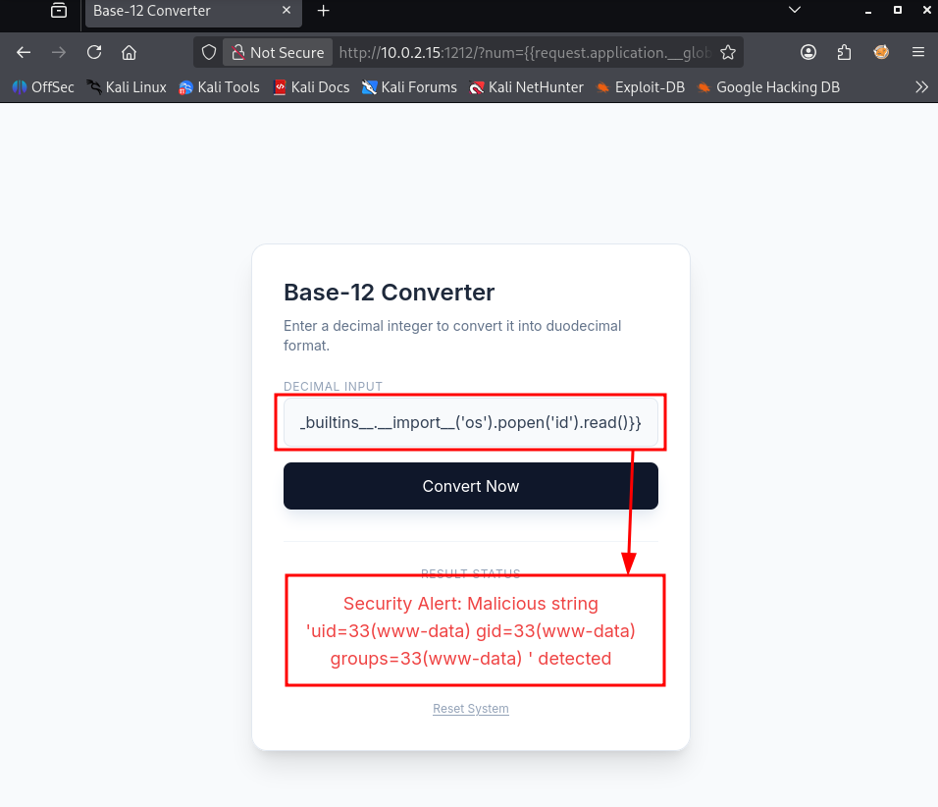Open the hamburger application menu
This screenshot has height=807, width=938.
tap(918, 53)
